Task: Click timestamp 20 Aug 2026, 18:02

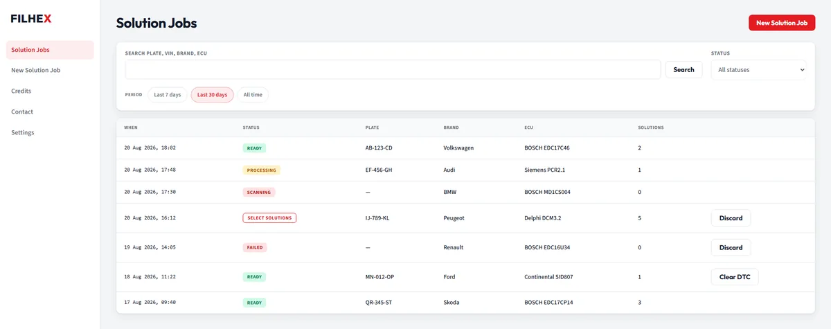Action: (x=150, y=148)
